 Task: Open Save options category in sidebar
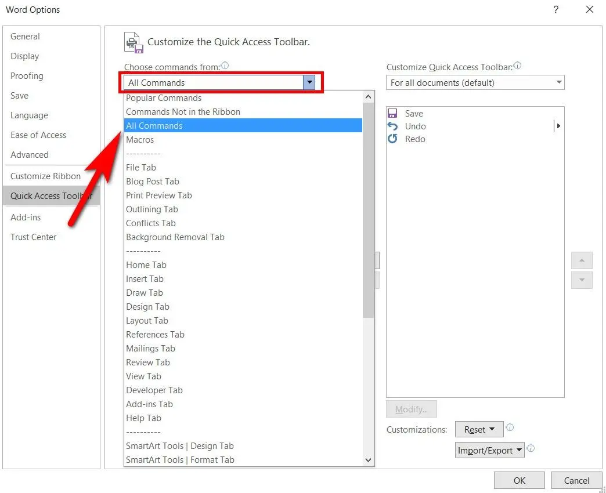(52, 95)
